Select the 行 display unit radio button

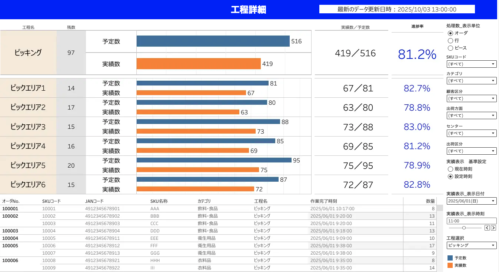[x=450, y=41]
